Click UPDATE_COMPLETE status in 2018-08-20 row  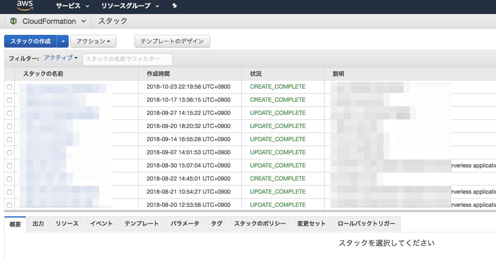[x=278, y=205]
